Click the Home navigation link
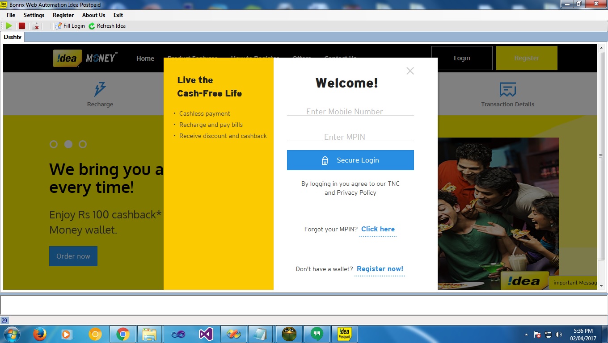The image size is (608, 343). click(145, 59)
